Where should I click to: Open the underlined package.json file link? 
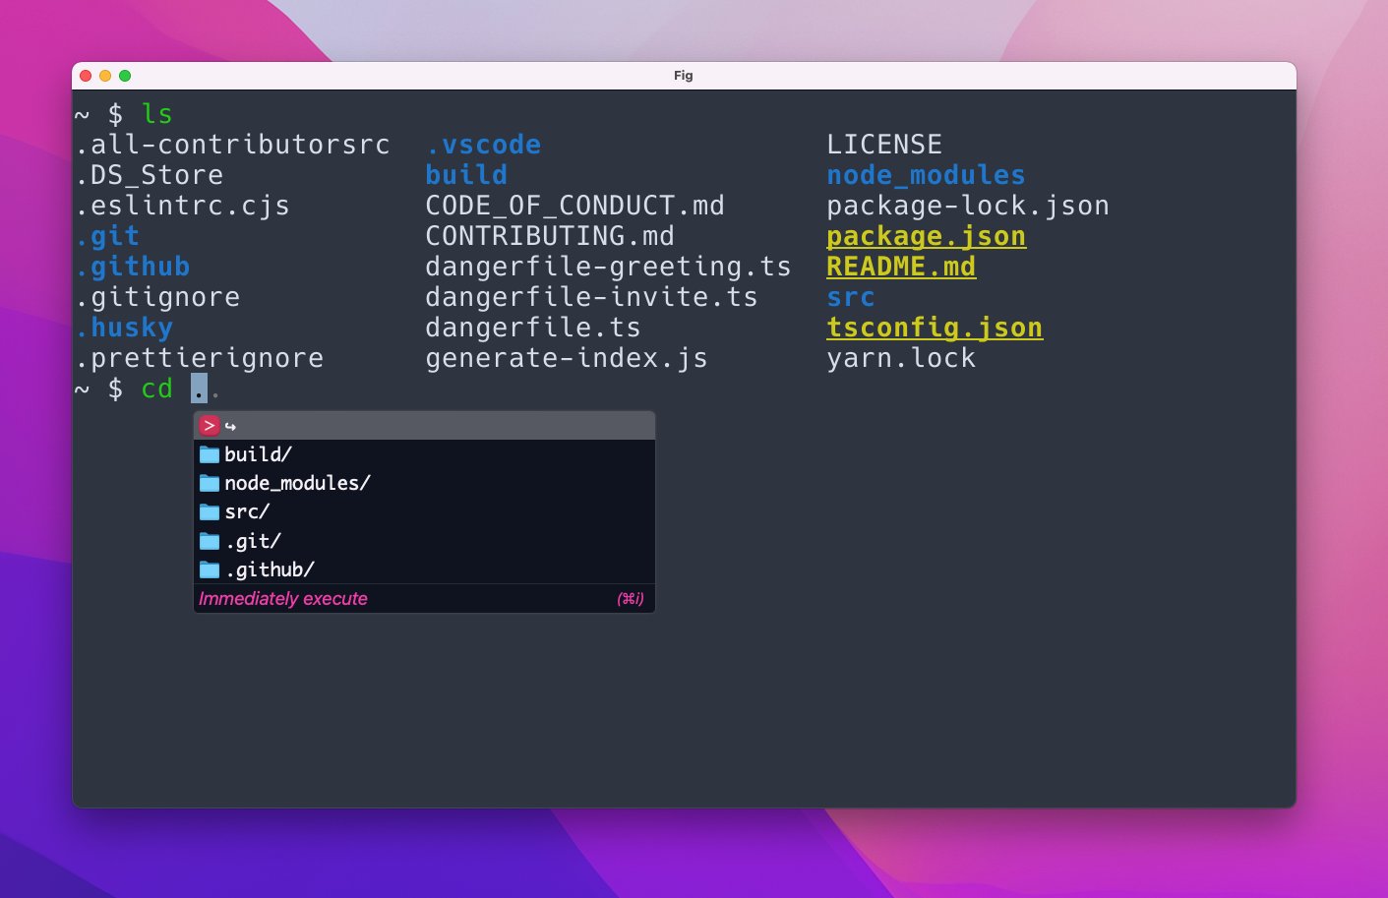point(926,237)
